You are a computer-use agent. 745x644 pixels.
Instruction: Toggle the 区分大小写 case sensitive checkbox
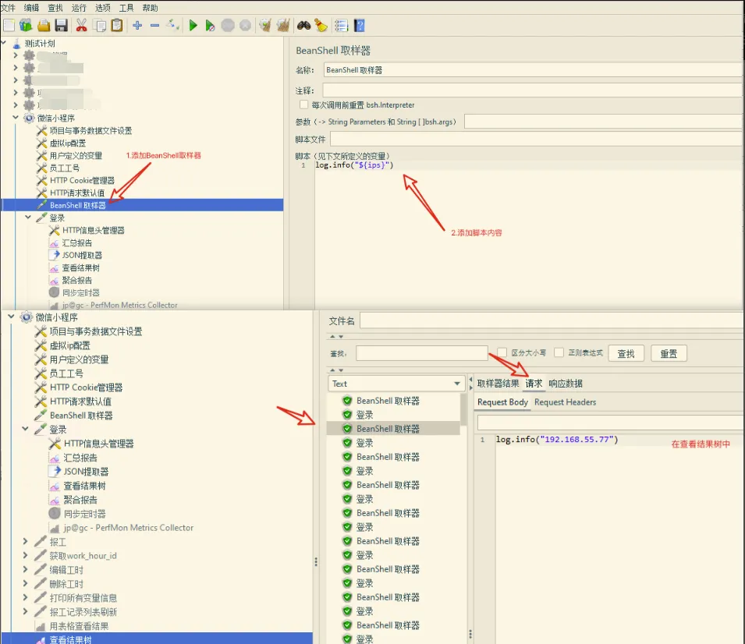pyautogui.click(x=502, y=352)
